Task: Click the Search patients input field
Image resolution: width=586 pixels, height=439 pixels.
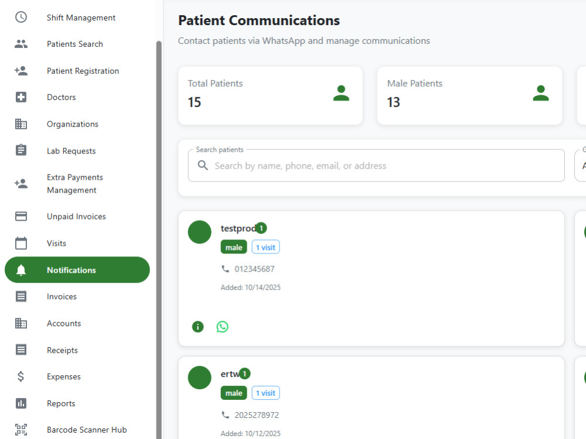Action: coord(376,166)
